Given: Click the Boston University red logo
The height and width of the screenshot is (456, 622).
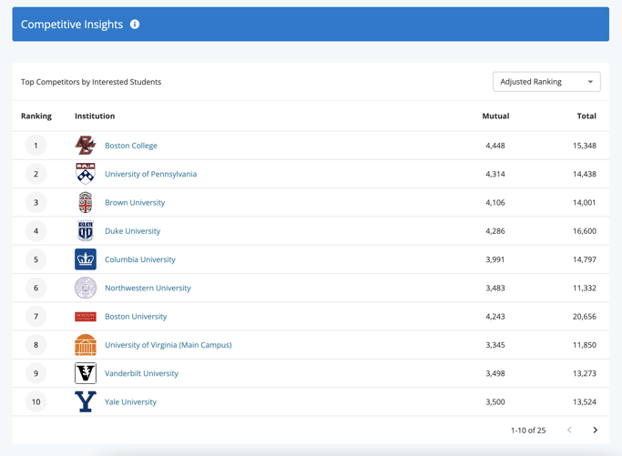Looking at the screenshot, I should pos(86,317).
